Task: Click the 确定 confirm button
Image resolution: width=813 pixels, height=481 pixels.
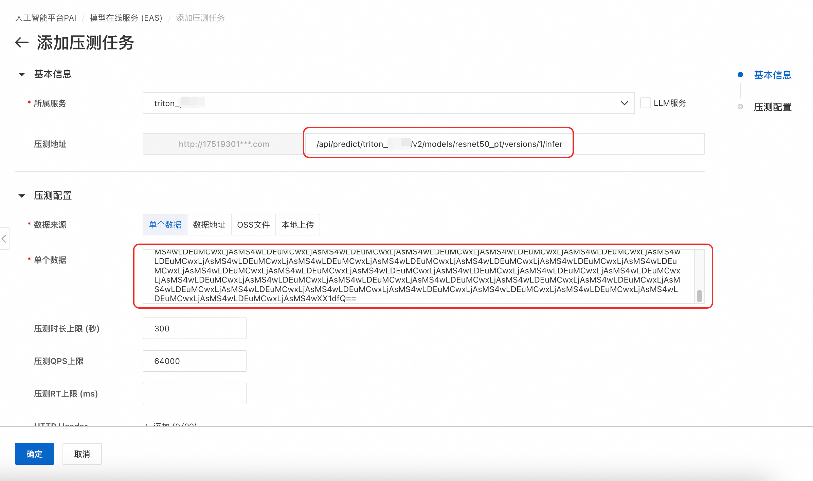Action: (35, 454)
